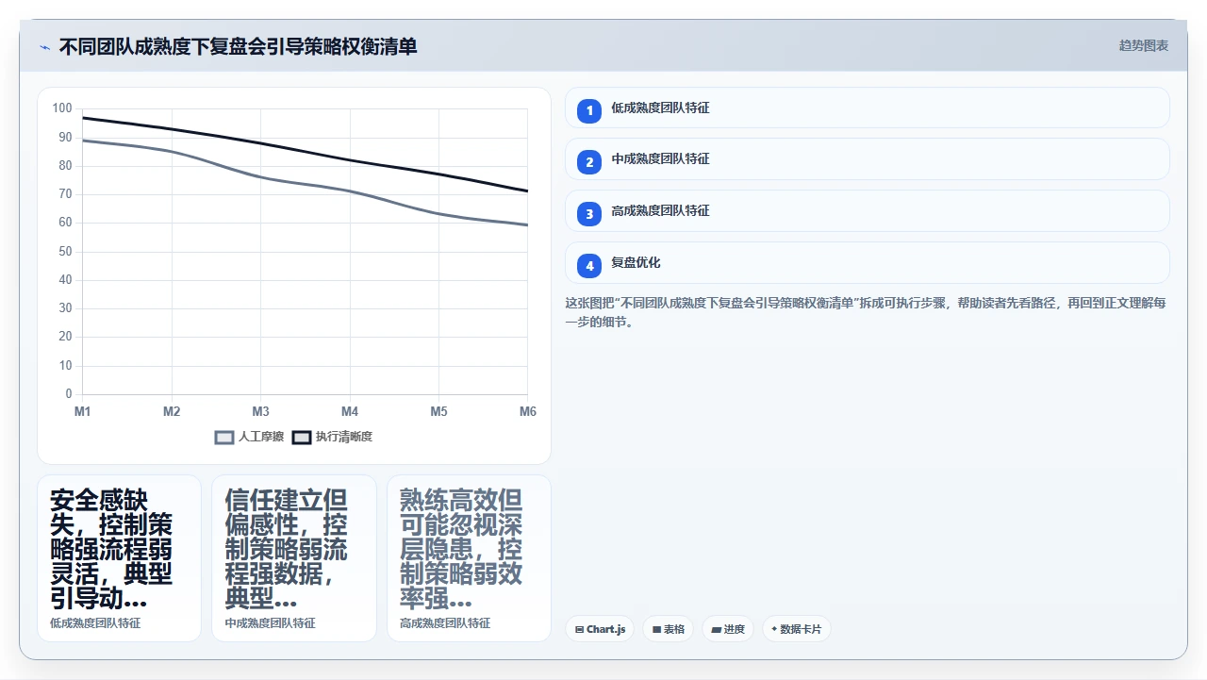Click the 信任建立但偏感性 card headline text
The image size is (1207, 680).
[286, 549]
